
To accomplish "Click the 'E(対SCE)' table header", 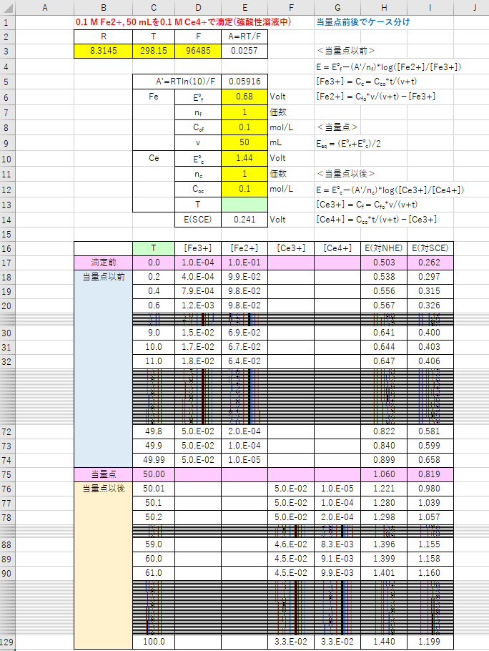I will pyautogui.click(x=430, y=248).
